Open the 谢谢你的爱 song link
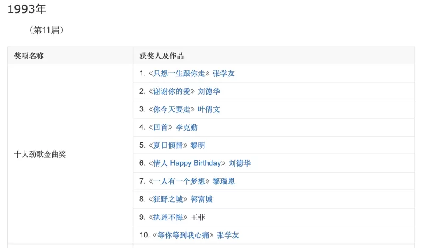The height and width of the screenshot is (248, 424). pyautogui.click(x=172, y=92)
